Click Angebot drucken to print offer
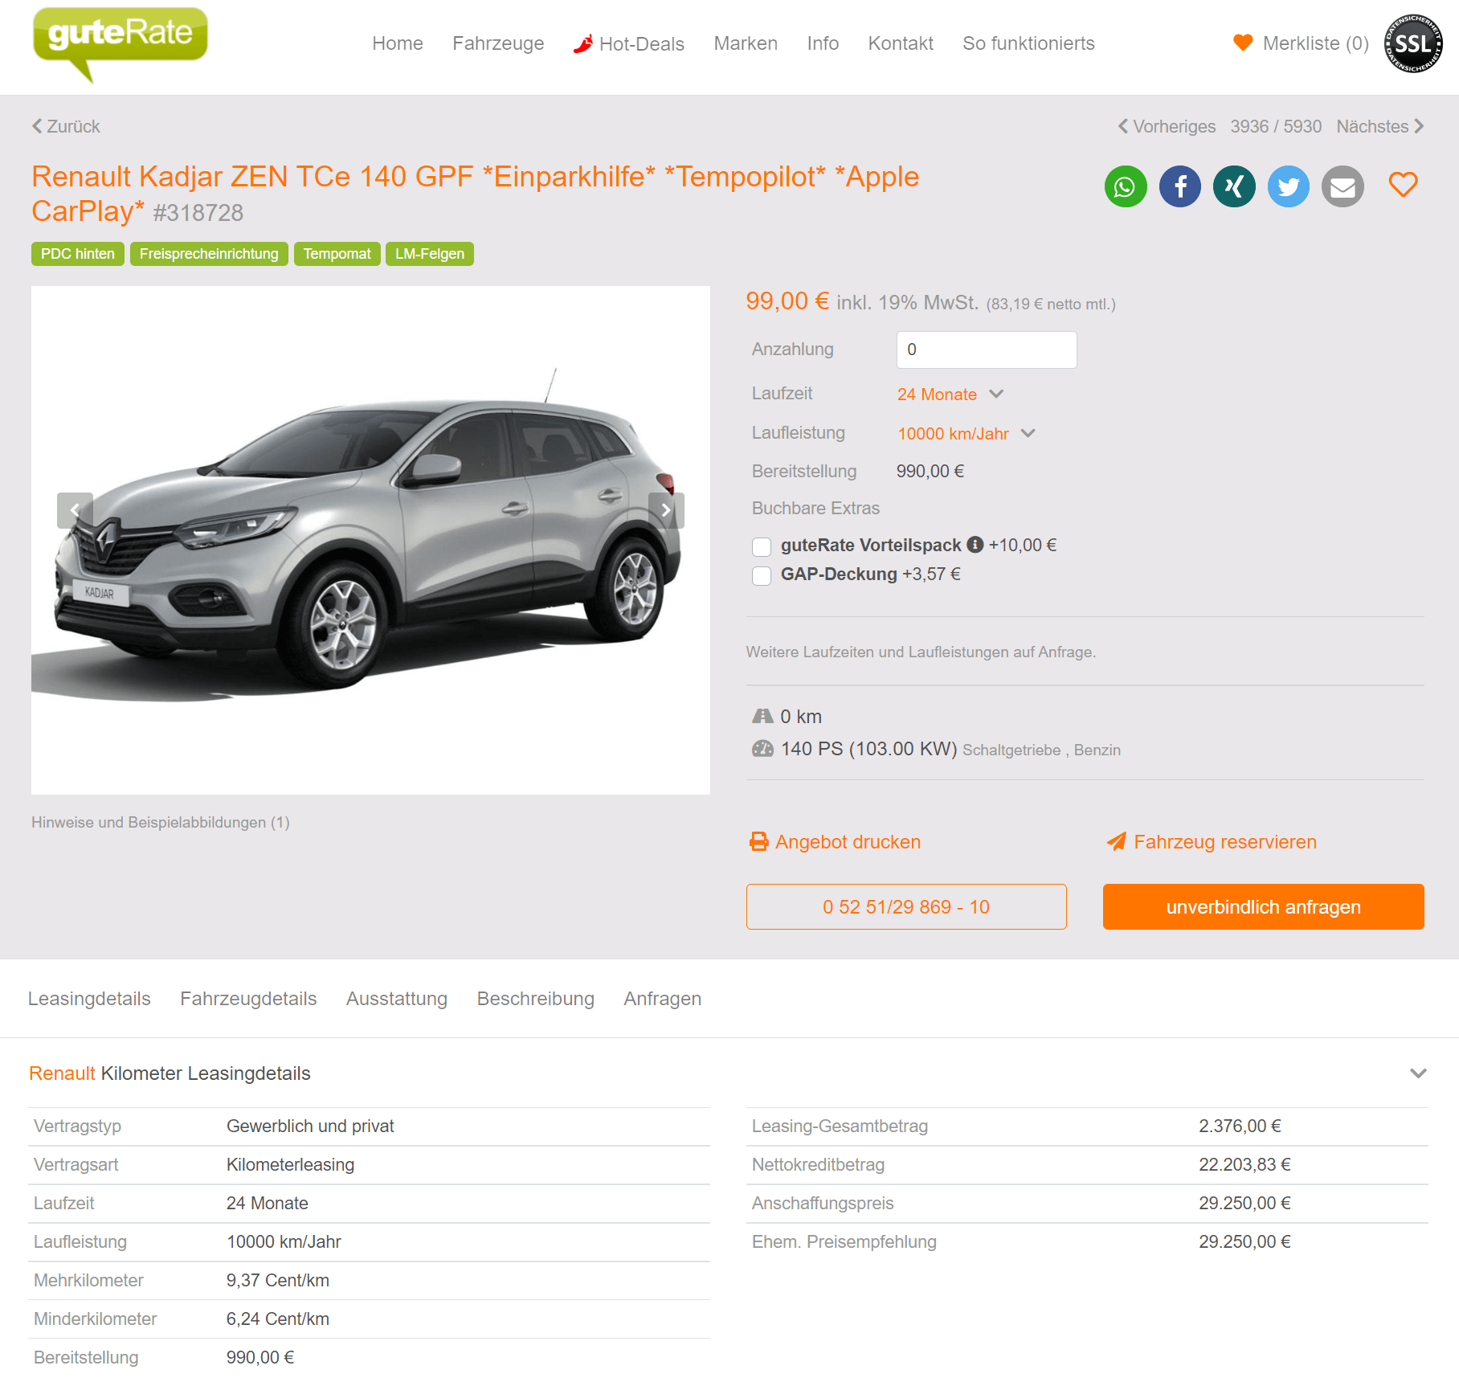 835,842
